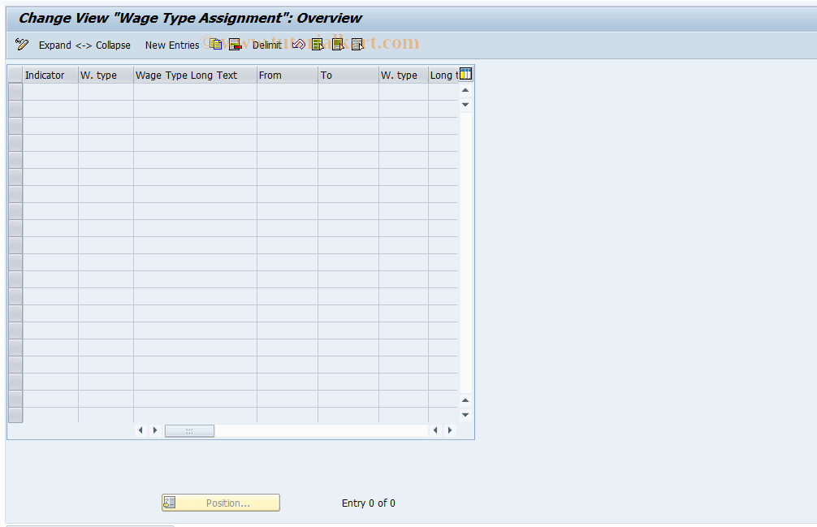Click the horizontal scrollbar thumb
The image size is (817, 527).
(189, 430)
